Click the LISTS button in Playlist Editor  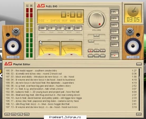(x=139, y=114)
